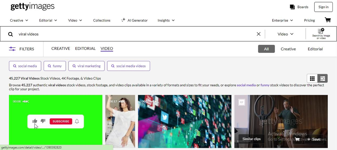Expand the Insights menu
Screen dimensions: 337x150
[166, 20]
